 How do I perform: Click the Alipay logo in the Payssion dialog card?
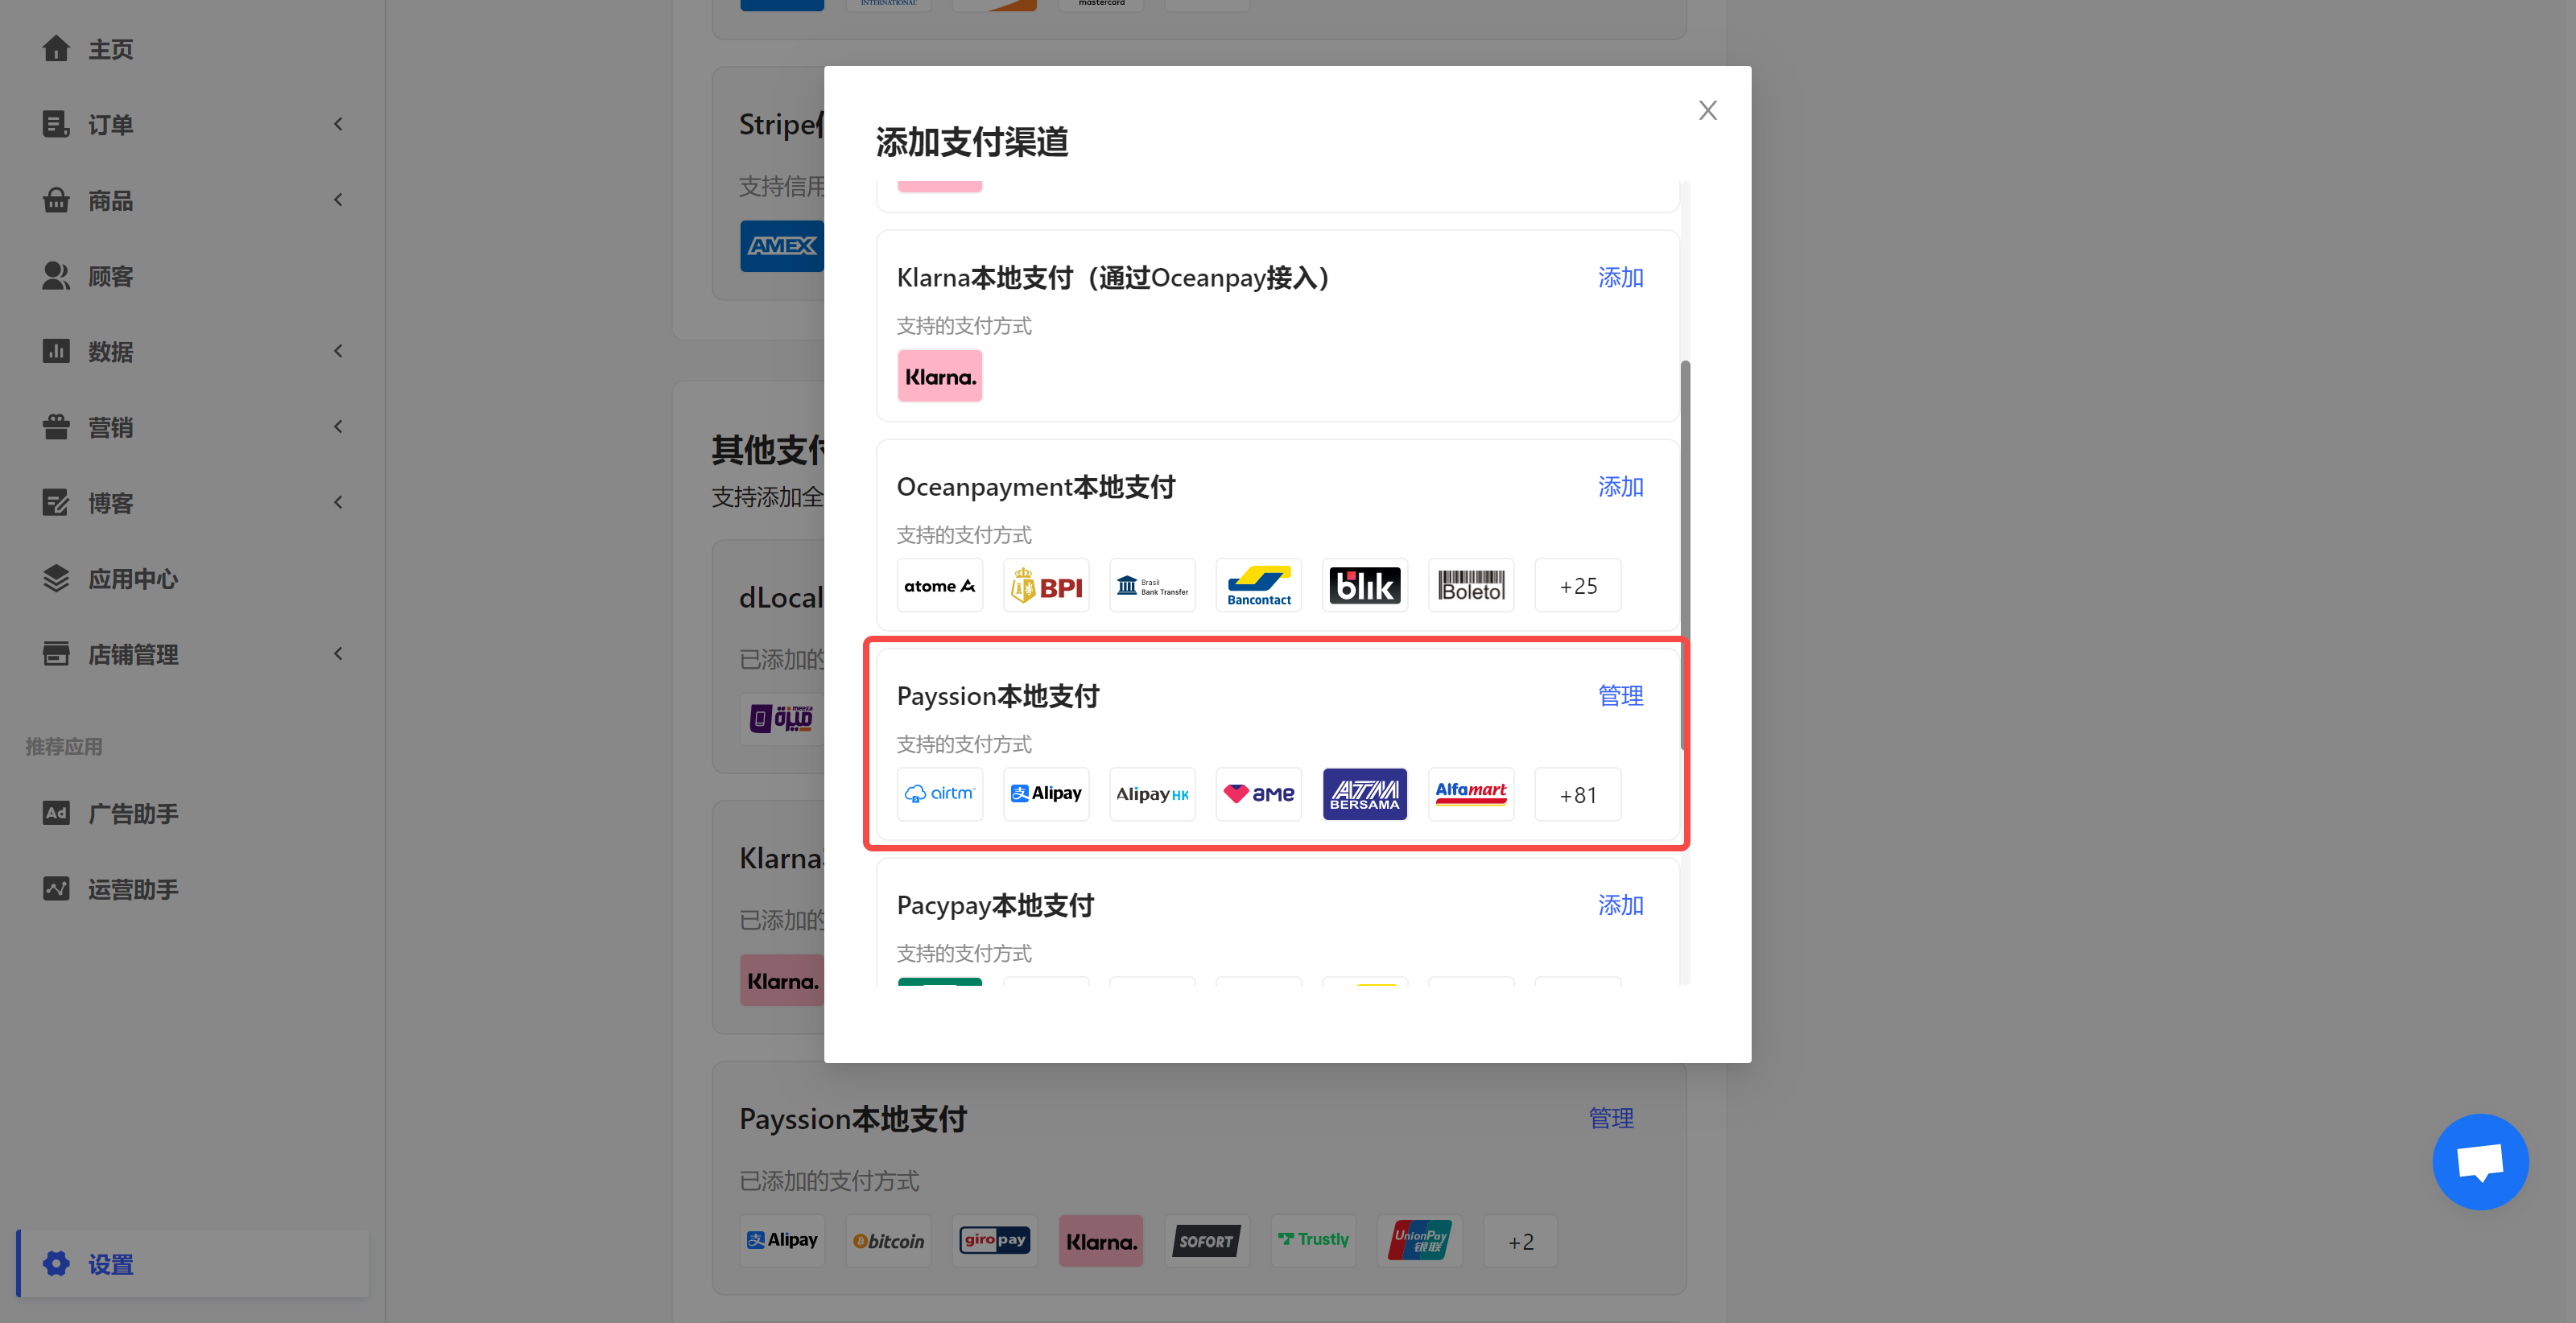coord(1046,794)
